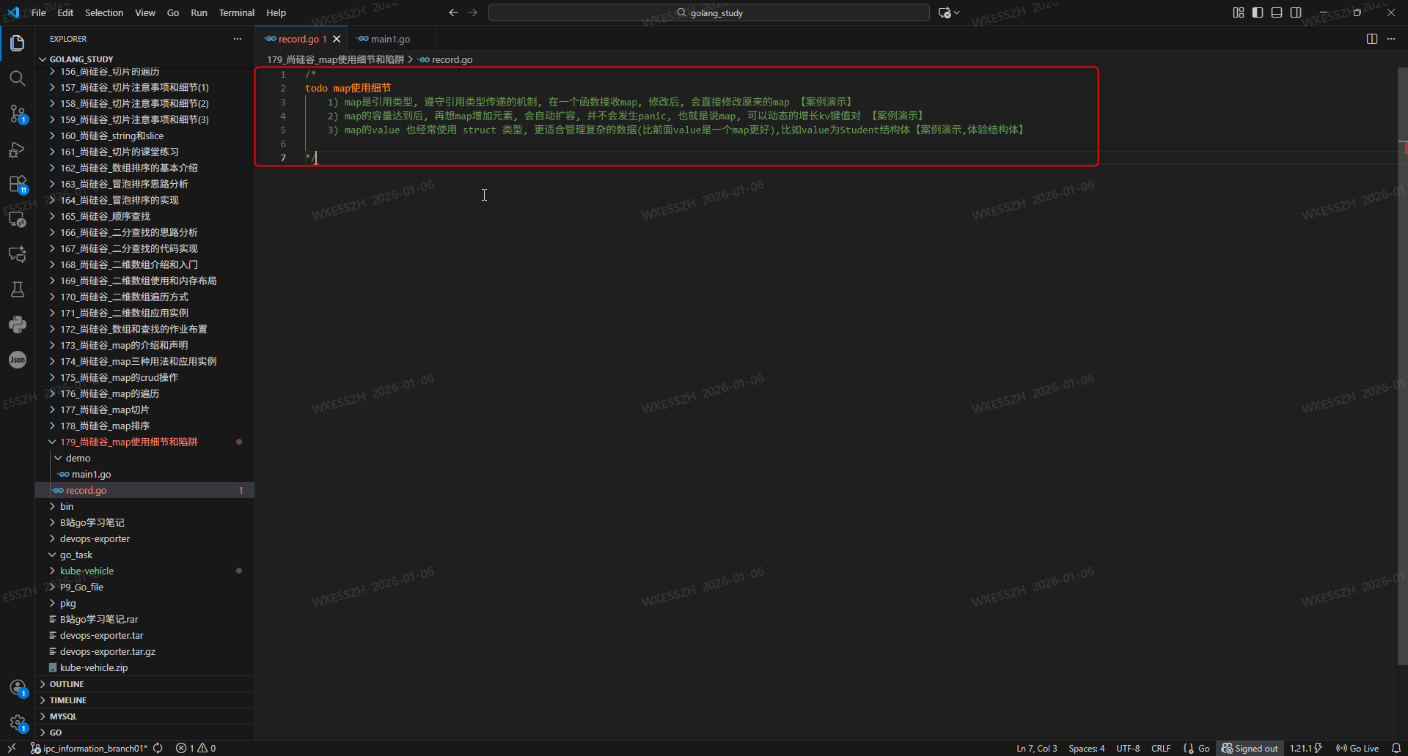The height and width of the screenshot is (756, 1408).
Task: Open the Explorer view in activity bar
Action: pyautogui.click(x=18, y=43)
